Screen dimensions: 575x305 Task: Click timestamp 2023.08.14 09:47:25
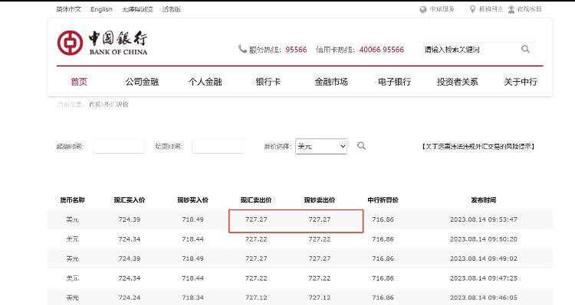[x=483, y=278]
